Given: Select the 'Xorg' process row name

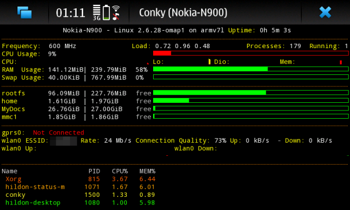Looking at the screenshot, I should 13,179.
